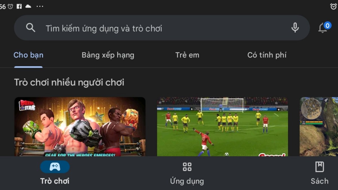This screenshot has height=190, width=338.
Task: Open the Boxing Star game banner
Action: 80,127
